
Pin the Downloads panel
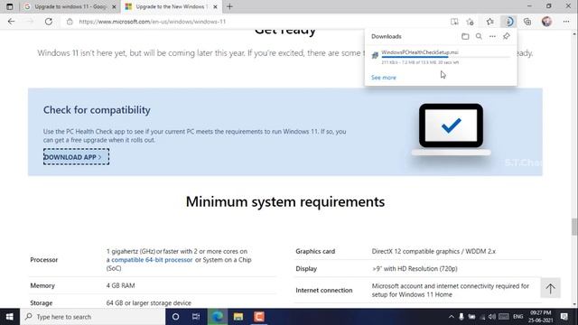tap(506, 36)
